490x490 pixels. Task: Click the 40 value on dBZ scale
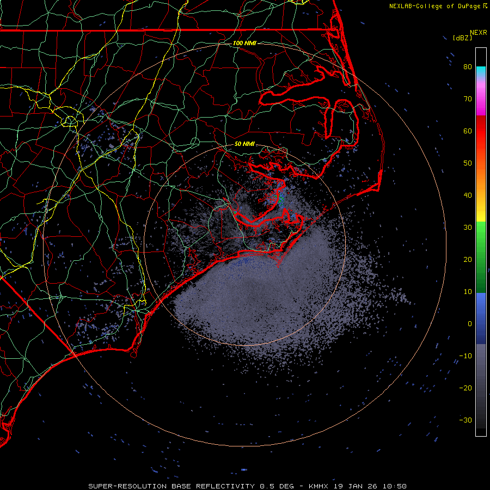point(468,195)
